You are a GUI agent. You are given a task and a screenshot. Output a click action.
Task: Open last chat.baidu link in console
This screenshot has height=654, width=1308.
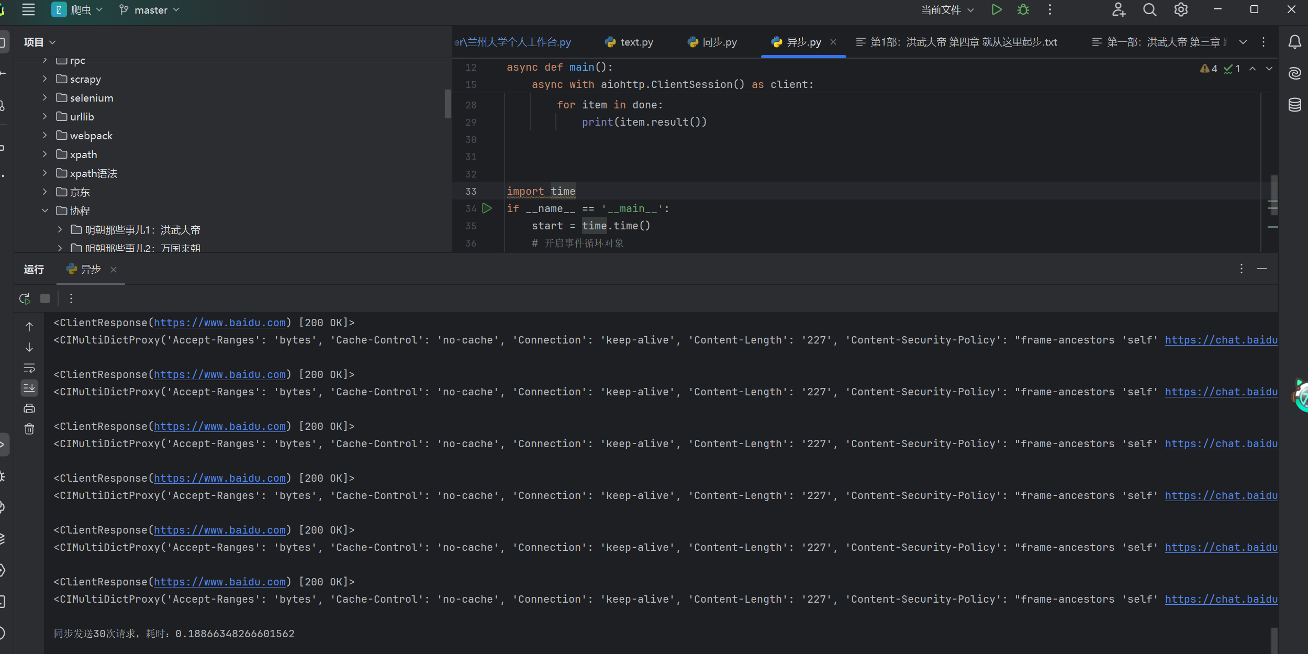pos(1221,599)
